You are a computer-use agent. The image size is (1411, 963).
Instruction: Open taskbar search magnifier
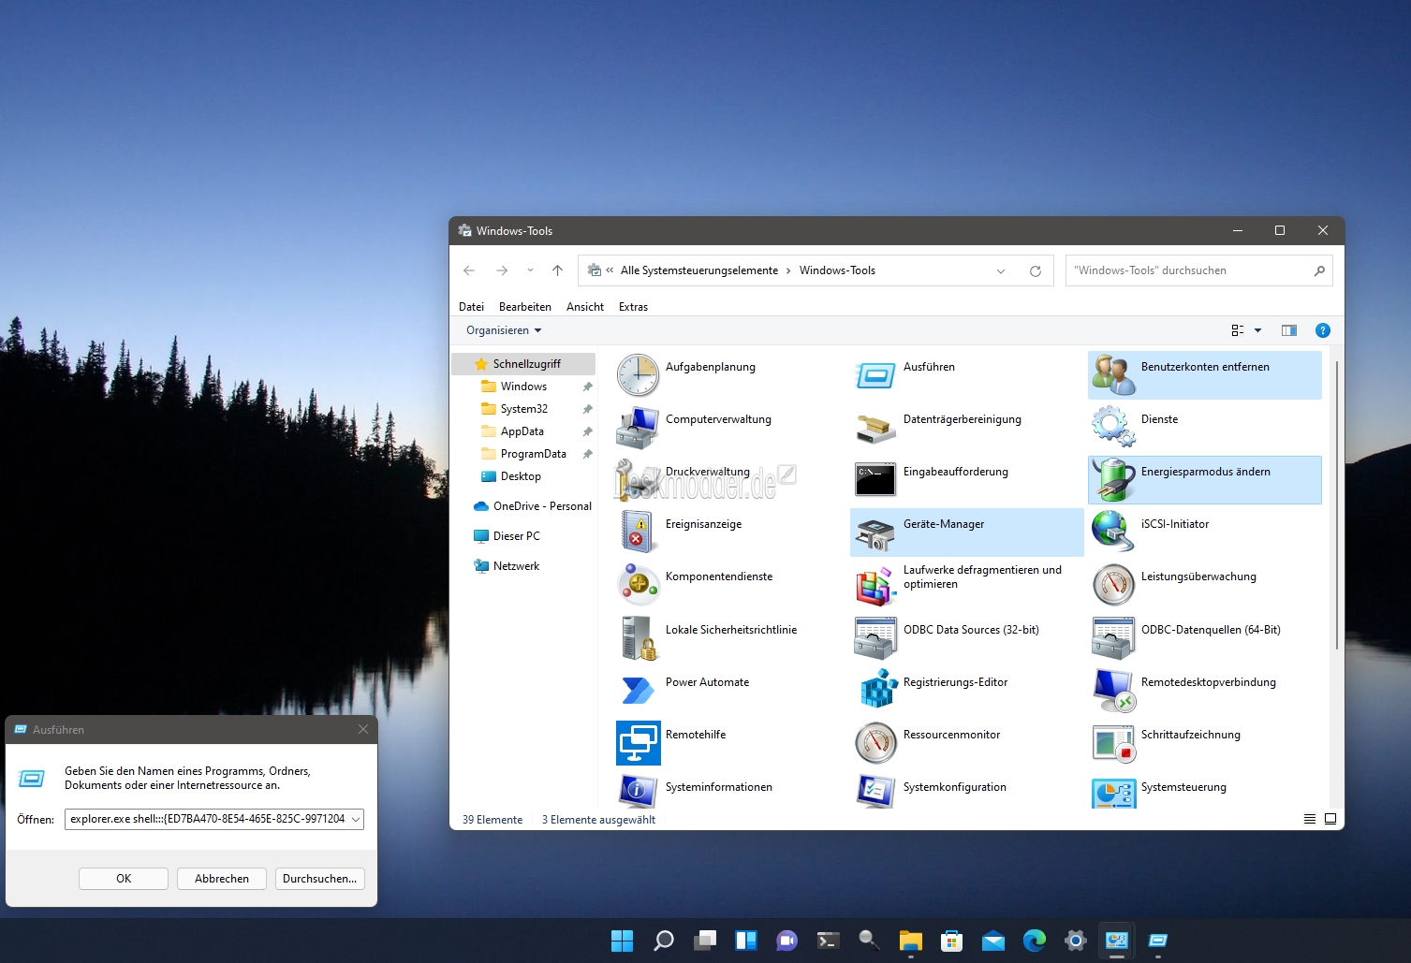(x=663, y=941)
